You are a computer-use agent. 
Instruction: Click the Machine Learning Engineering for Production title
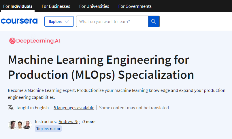pyautogui.click(x=101, y=67)
